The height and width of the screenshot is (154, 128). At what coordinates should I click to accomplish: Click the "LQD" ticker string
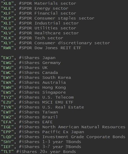[x=7, y=137]
